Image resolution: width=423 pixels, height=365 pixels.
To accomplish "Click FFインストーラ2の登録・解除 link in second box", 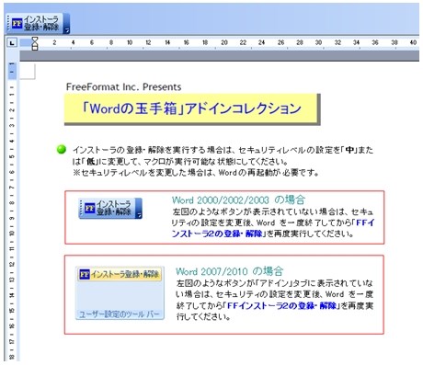I will (281, 305).
